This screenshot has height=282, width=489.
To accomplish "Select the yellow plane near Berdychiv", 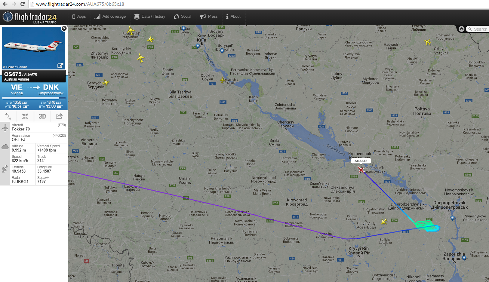I will tap(106, 82).
